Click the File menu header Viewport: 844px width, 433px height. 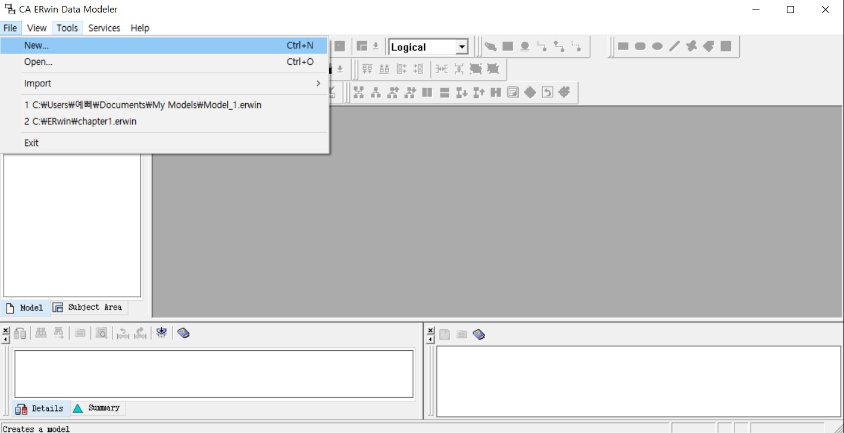point(11,28)
